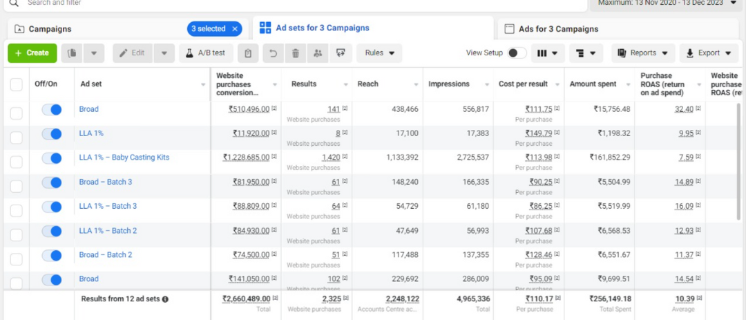Turn off the LLA 1% – Batch 3 ad set

click(51, 207)
